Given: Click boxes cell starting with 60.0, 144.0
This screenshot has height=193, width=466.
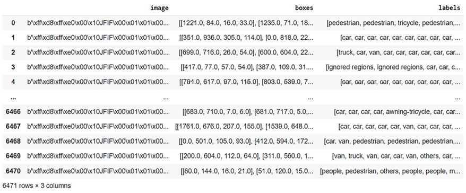Looking at the screenshot, I should [247, 171].
